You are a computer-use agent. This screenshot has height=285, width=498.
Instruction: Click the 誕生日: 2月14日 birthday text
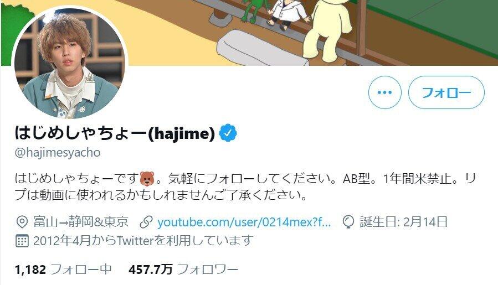tap(404, 221)
